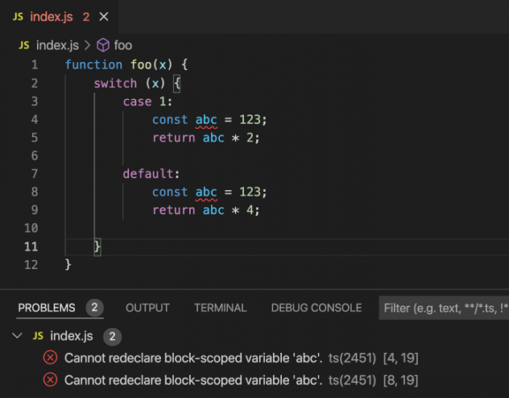The image size is (509, 398).
Task: Open the TERMINAL panel tab
Action: (x=220, y=308)
